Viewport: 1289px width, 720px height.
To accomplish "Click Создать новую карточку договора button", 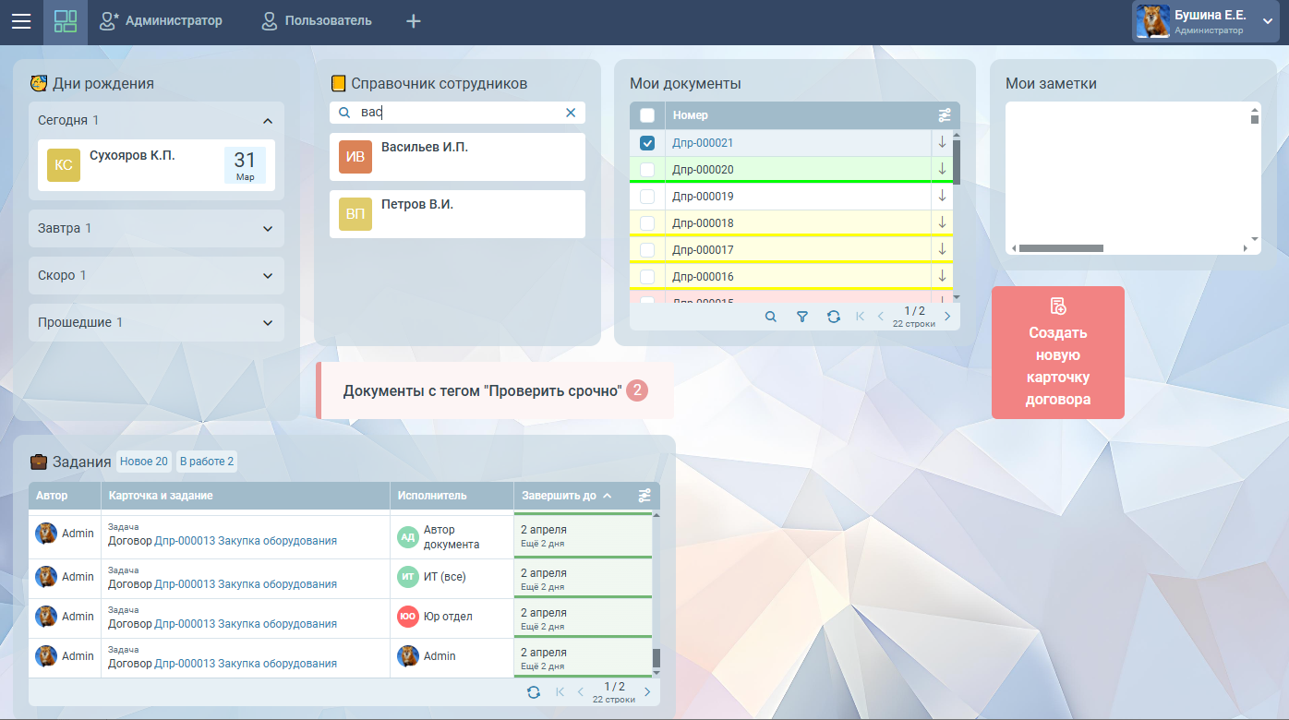I will (1058, 353).
